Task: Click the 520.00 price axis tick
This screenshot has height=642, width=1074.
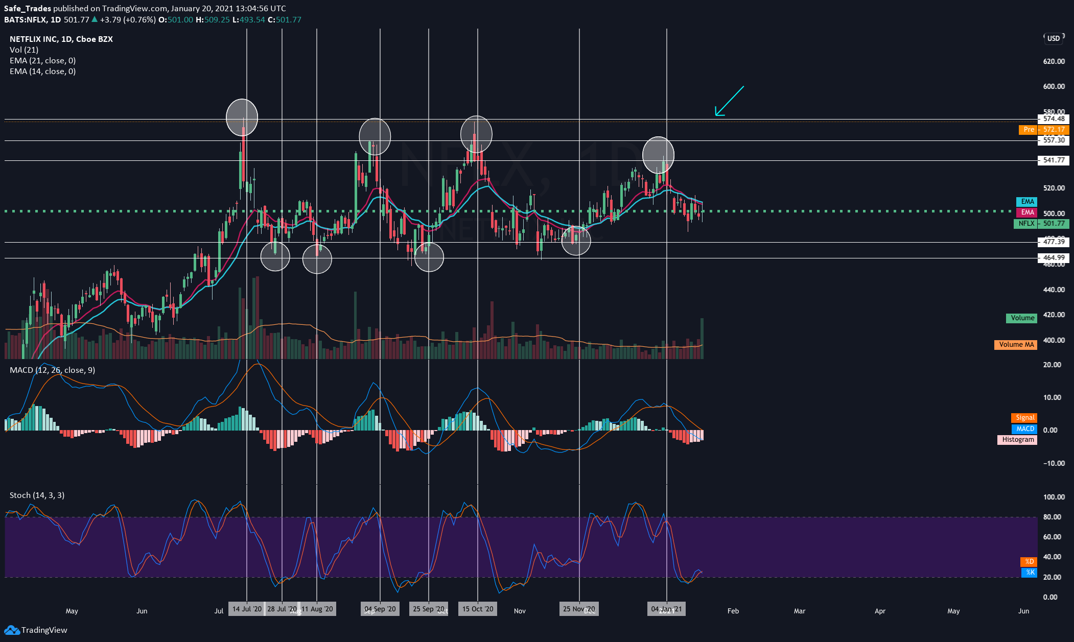Action: [1054, 188]
